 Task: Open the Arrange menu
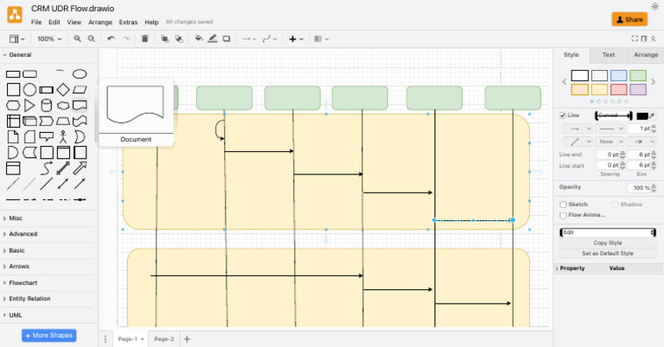click(100, 22)
